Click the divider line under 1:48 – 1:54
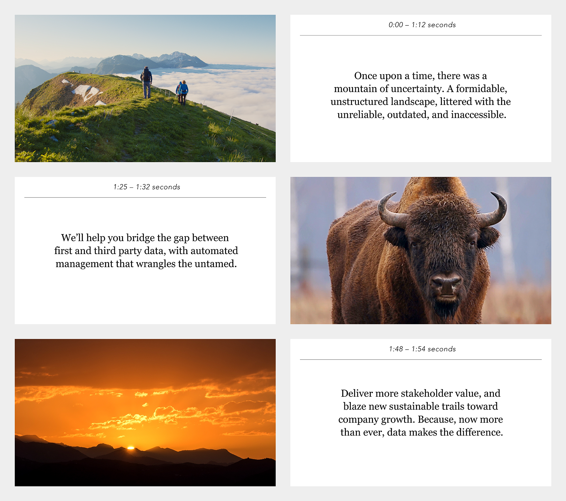 pos(421,360)
